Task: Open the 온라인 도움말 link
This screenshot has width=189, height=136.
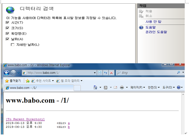Action: point(156,32)
